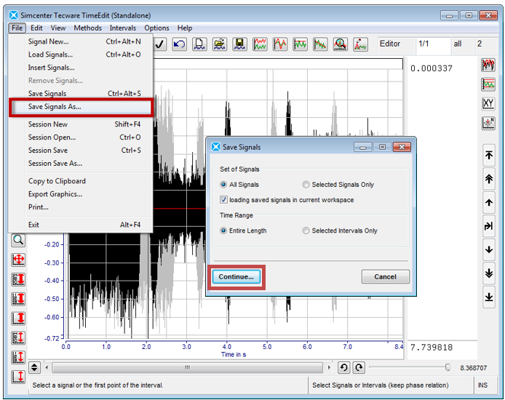Open the Edit menu

click(36, 28)
